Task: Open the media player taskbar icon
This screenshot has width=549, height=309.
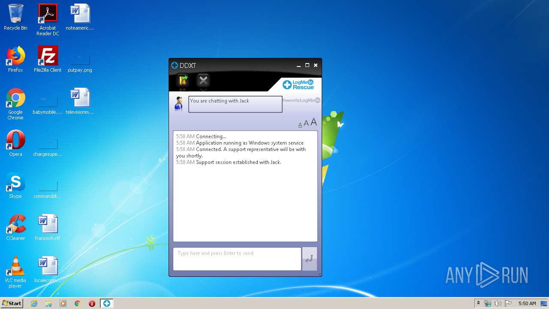Action: [63, 303]
